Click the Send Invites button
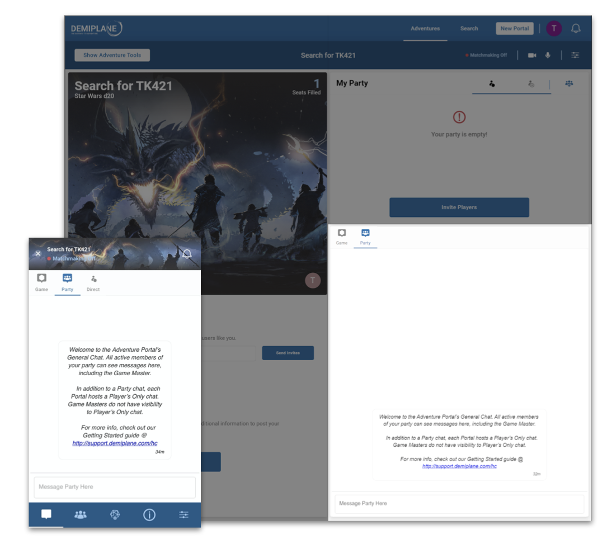This screenshot has width=612, height=539. [288, 353]
